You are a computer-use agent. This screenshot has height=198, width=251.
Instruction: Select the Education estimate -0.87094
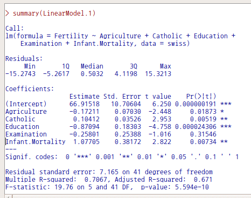point(85,127)
